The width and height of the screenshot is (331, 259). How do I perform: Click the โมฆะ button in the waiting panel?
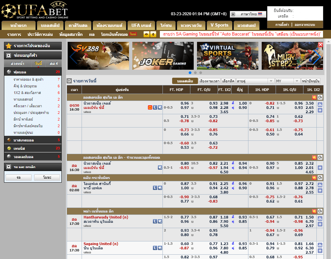click(x=47, y=177)
